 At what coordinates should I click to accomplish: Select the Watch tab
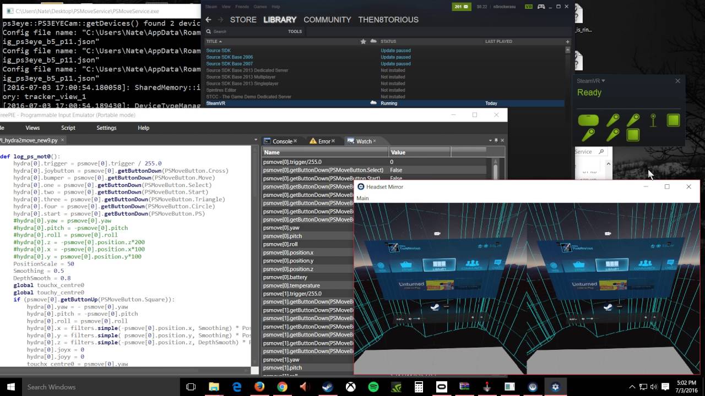point(363,141)
